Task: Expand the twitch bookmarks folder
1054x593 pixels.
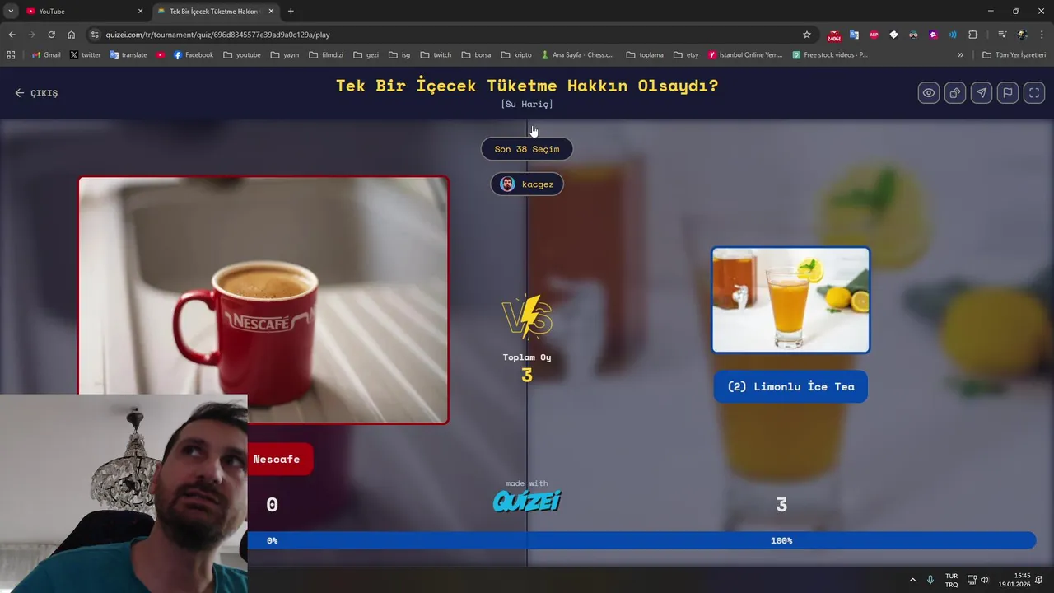Action: click(x=436, y=55)
